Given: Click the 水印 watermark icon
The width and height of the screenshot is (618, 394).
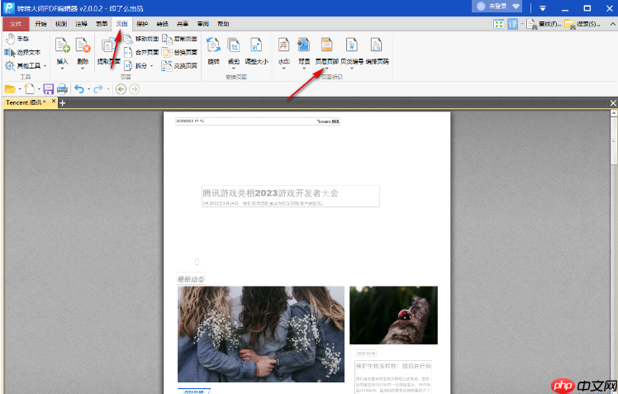Looking at the screenshot, I should click(x=283, y=45).
